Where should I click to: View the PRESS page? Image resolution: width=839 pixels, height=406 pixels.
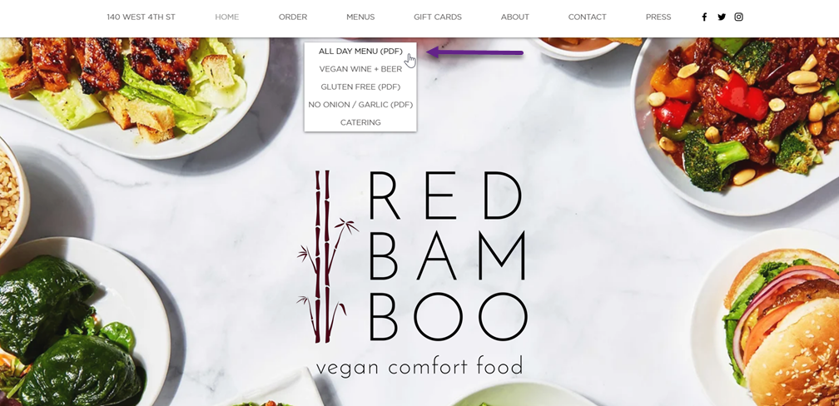click(658, 17)
